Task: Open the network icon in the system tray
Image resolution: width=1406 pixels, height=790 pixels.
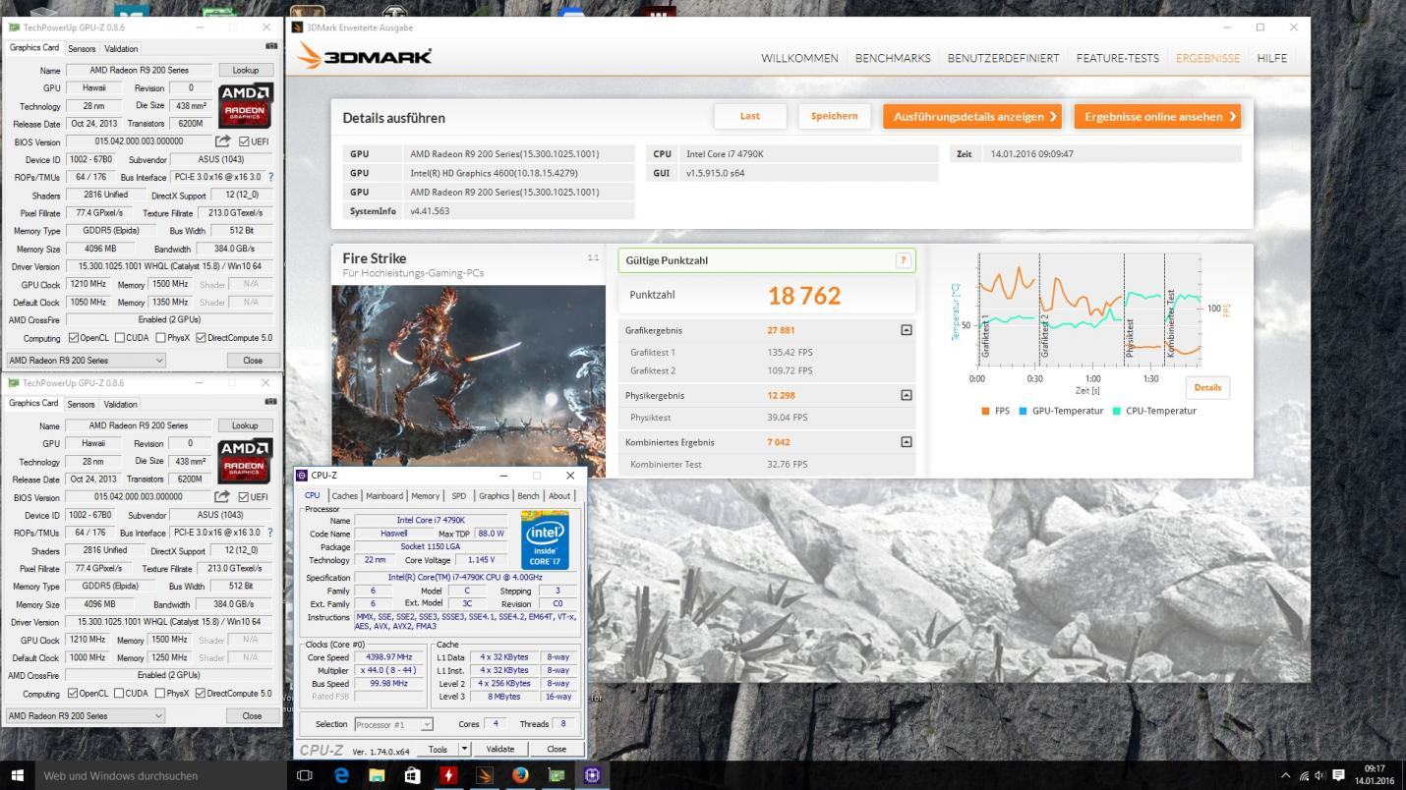Action: (1304, 775)
